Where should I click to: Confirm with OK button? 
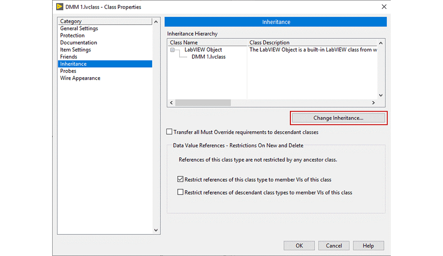299,246
